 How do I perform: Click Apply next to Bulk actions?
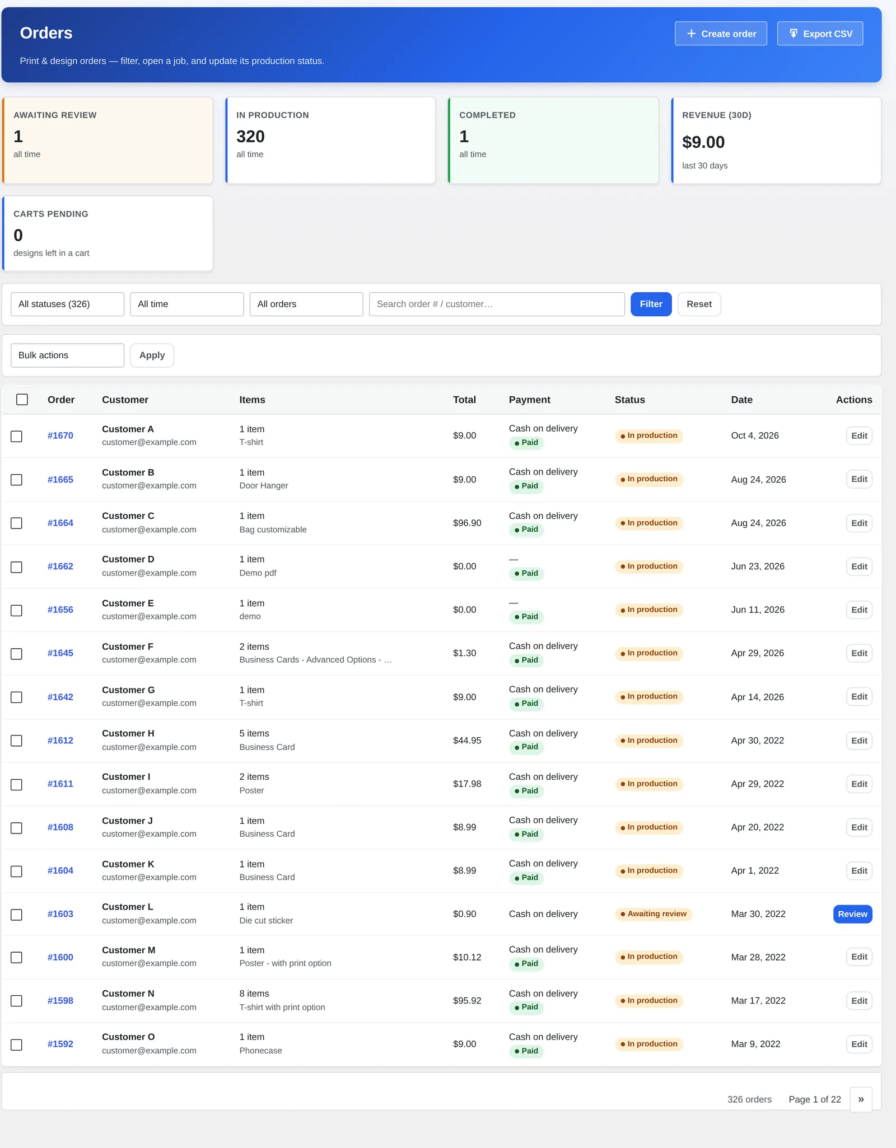point(152,355)
